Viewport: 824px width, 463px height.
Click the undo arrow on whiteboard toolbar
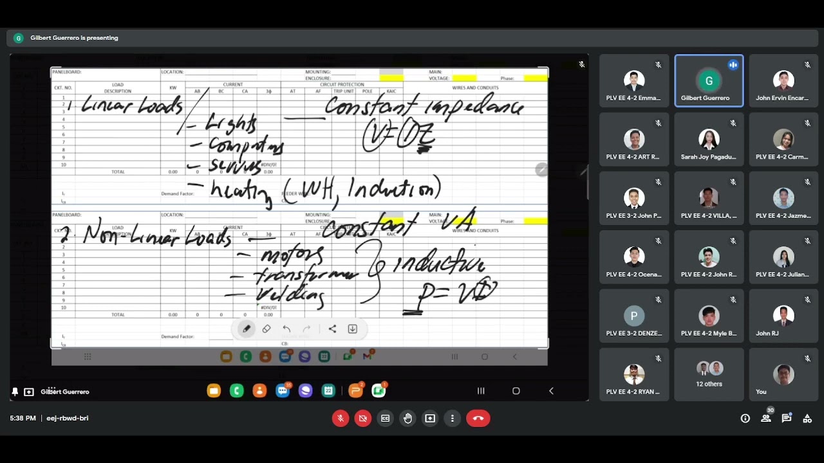[286, 329]
